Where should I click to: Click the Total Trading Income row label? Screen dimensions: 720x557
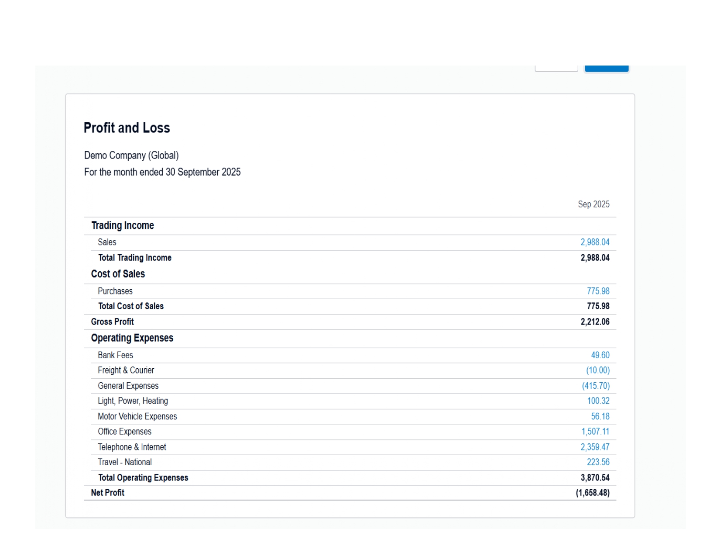point(134,258)
